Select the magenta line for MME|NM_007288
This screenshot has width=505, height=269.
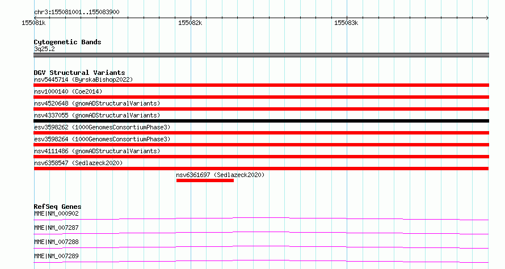pos(261,247)
